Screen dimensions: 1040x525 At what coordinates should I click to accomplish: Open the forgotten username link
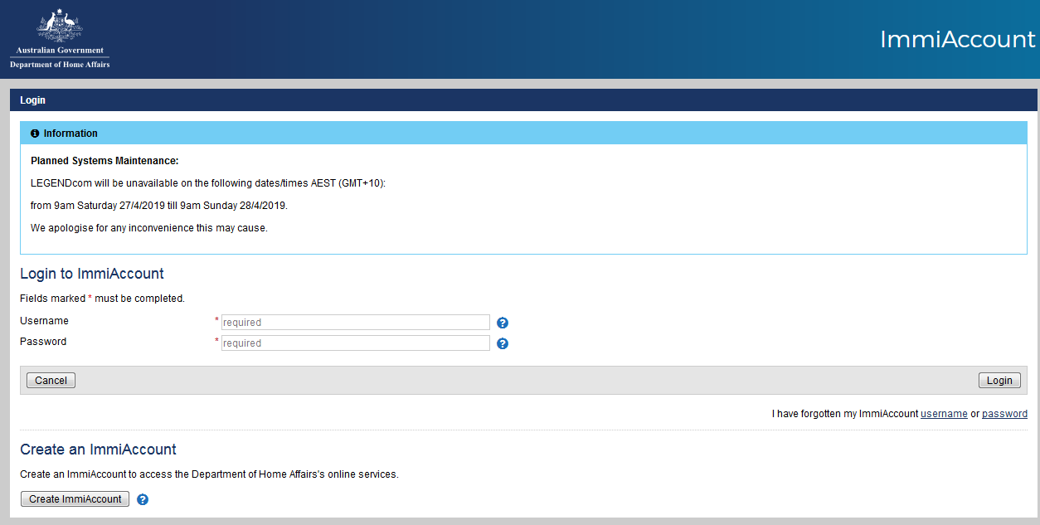tap(944, 414)
